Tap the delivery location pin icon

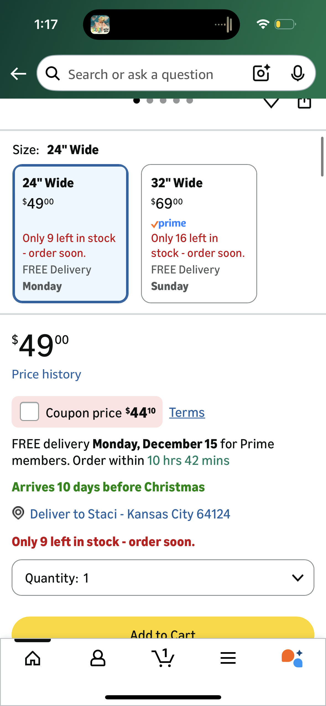(18, 513)
